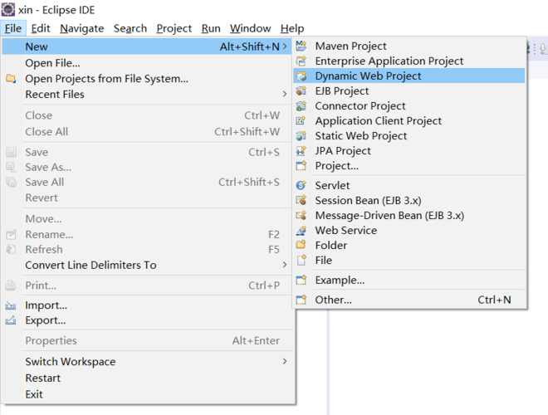Choose Message-Driven Bean (EJB 3.x) entry
This screenshot has height=415, width=548.
pos(409,216)
